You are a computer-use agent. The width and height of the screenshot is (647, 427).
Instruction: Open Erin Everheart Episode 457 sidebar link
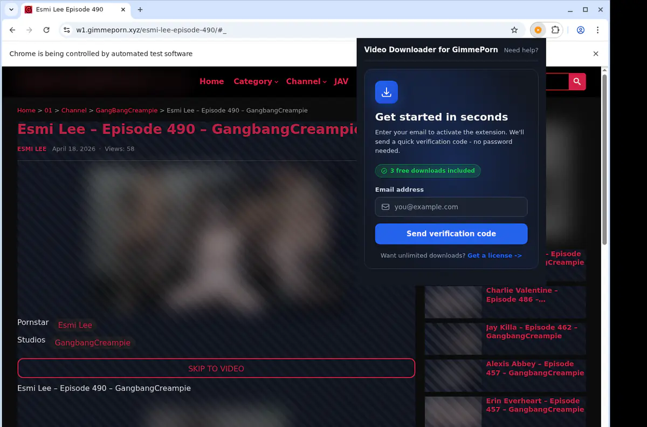(535, 405)
